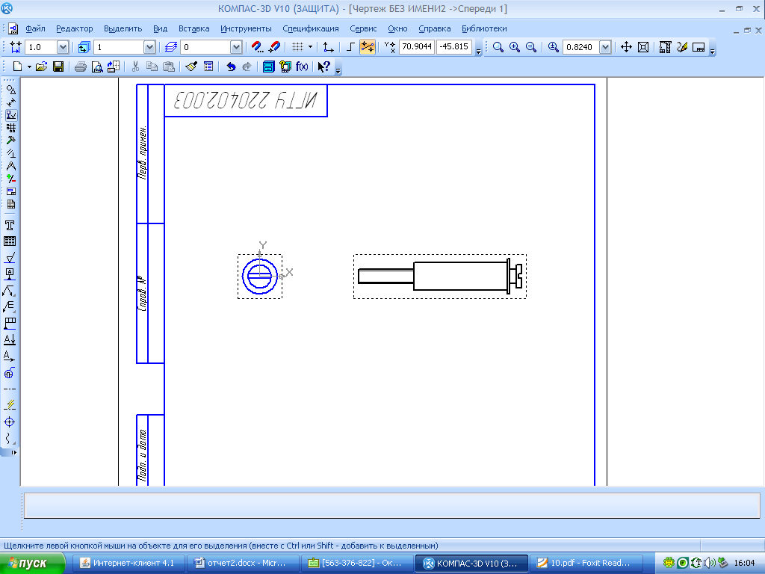Open the Редактор menu

74,29
